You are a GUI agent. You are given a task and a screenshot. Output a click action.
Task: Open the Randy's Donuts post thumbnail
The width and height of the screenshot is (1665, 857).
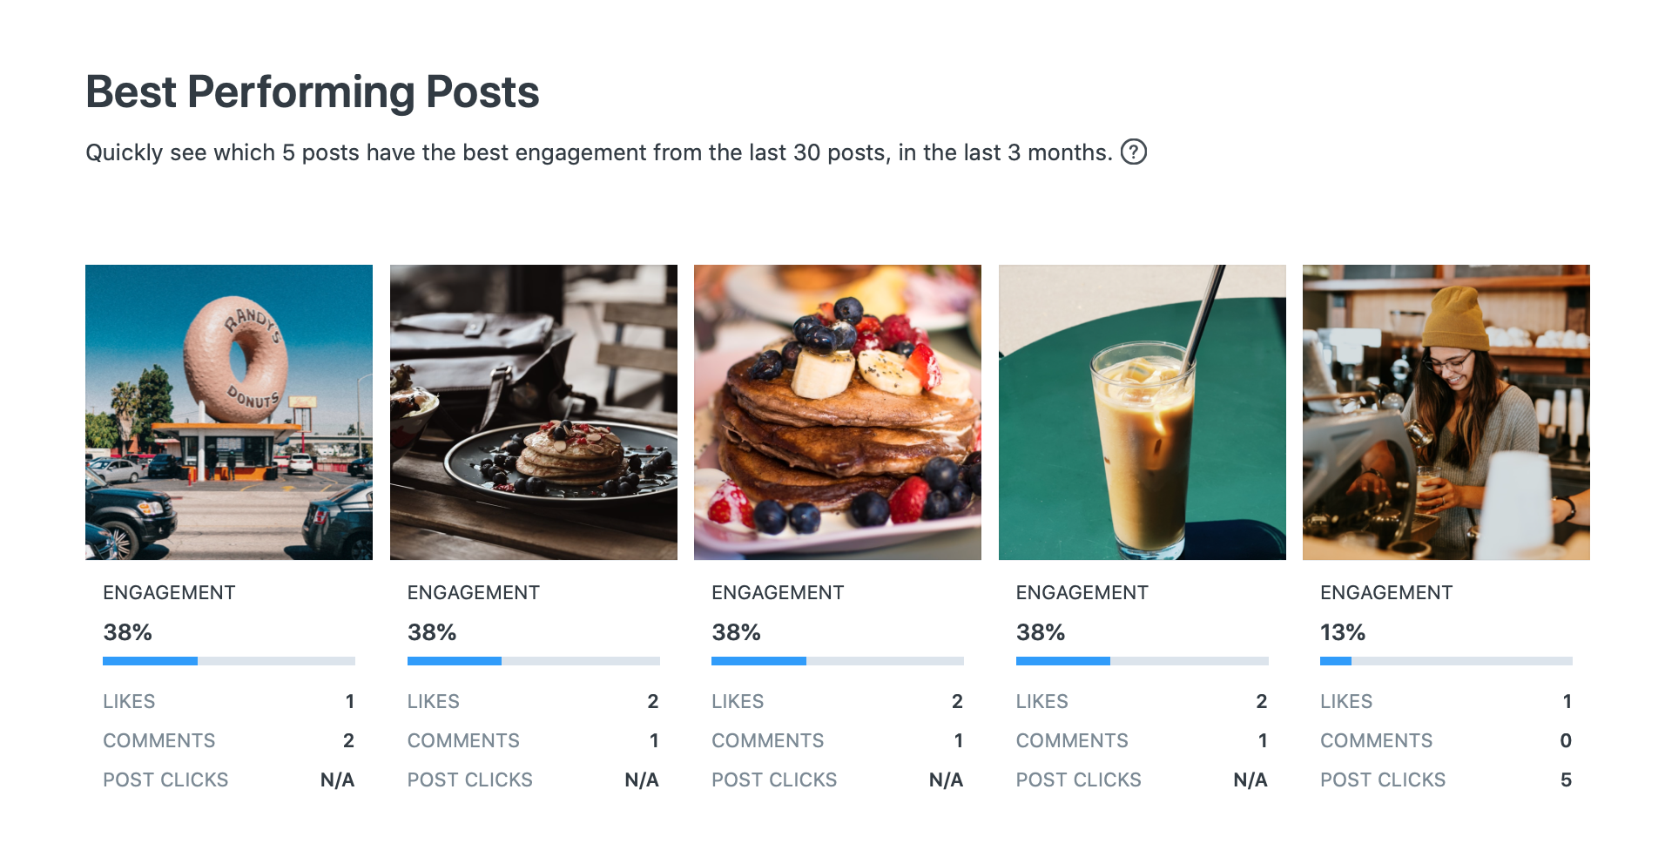[x=229, y=412]
